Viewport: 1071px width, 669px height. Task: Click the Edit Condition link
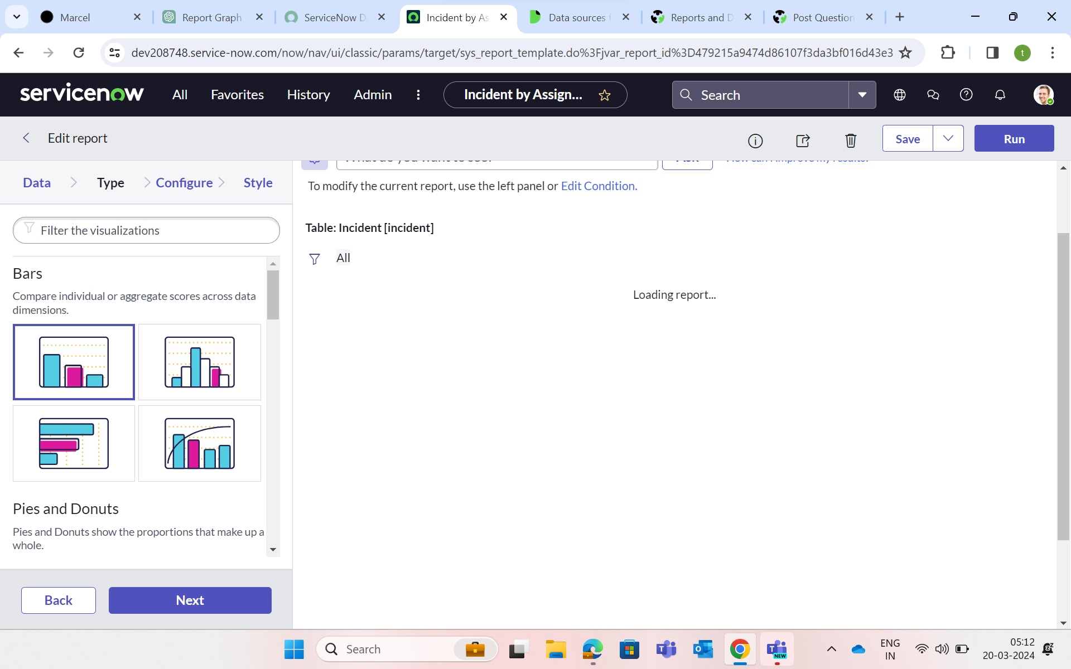click(598, 186)
